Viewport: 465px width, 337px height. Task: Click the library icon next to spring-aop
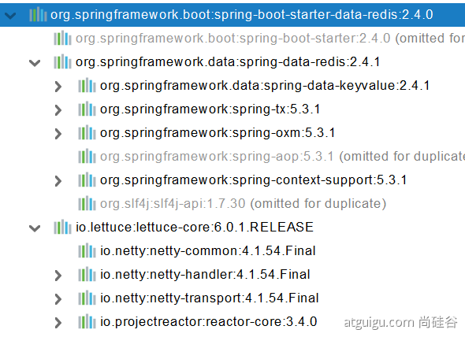87,157
